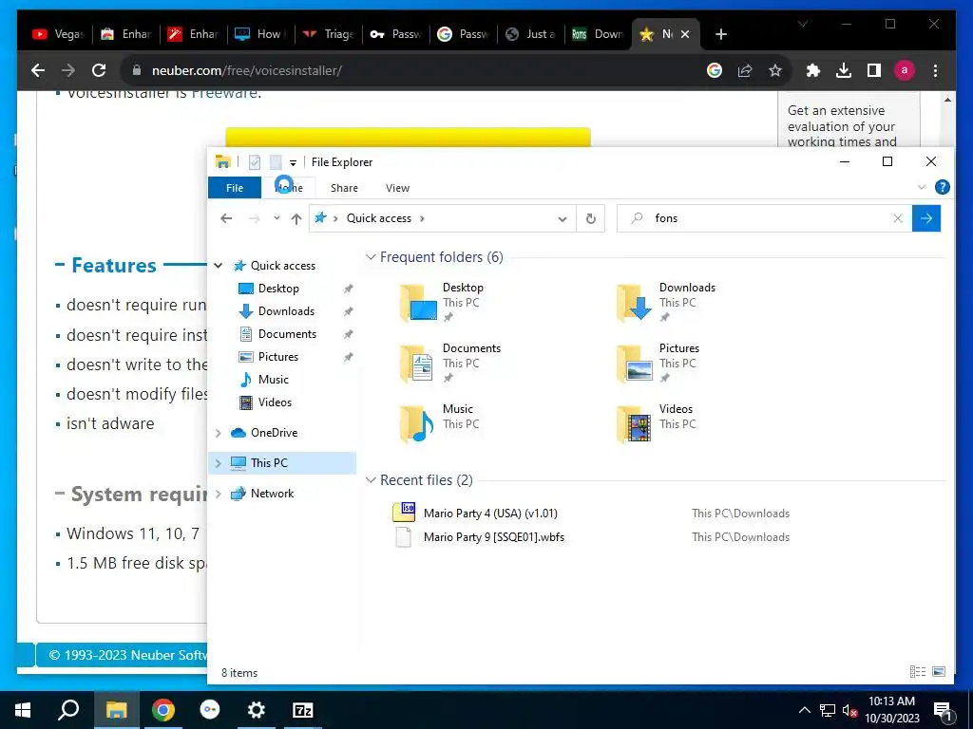Switch to Large icons view layout
Screen dimensions: 973x729
tap(939, 671)
